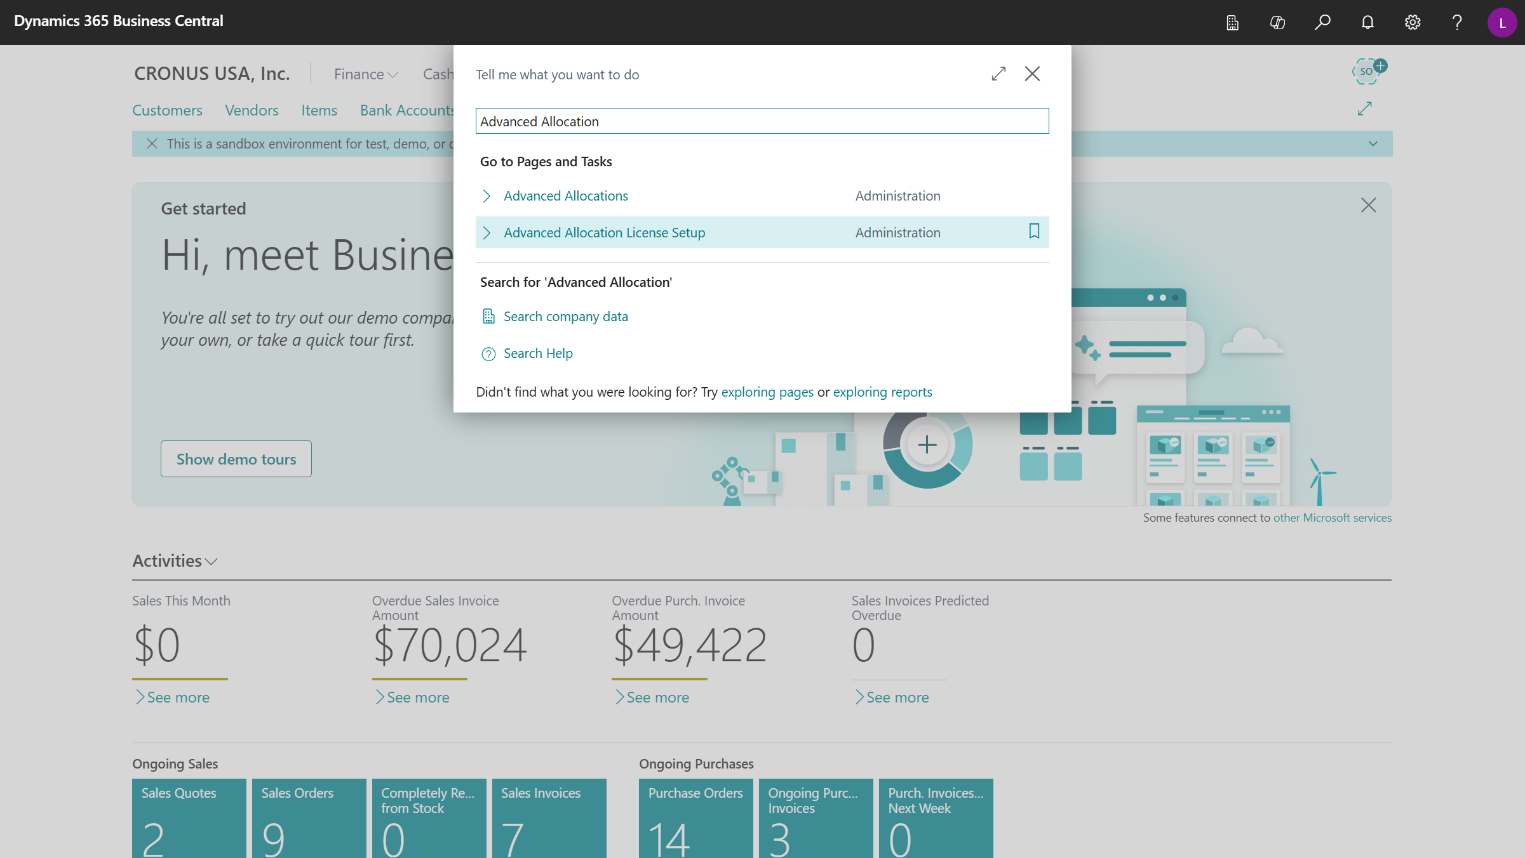This screenshot has width=1525, height=858.
Task: Select Advanced Allocation License Setup result
Action: (604, 233)
